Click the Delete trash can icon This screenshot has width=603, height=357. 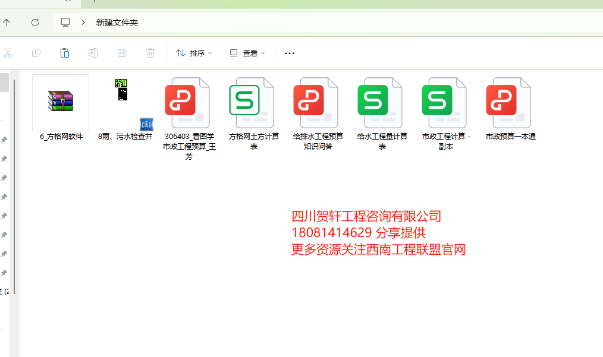[150, 53]
